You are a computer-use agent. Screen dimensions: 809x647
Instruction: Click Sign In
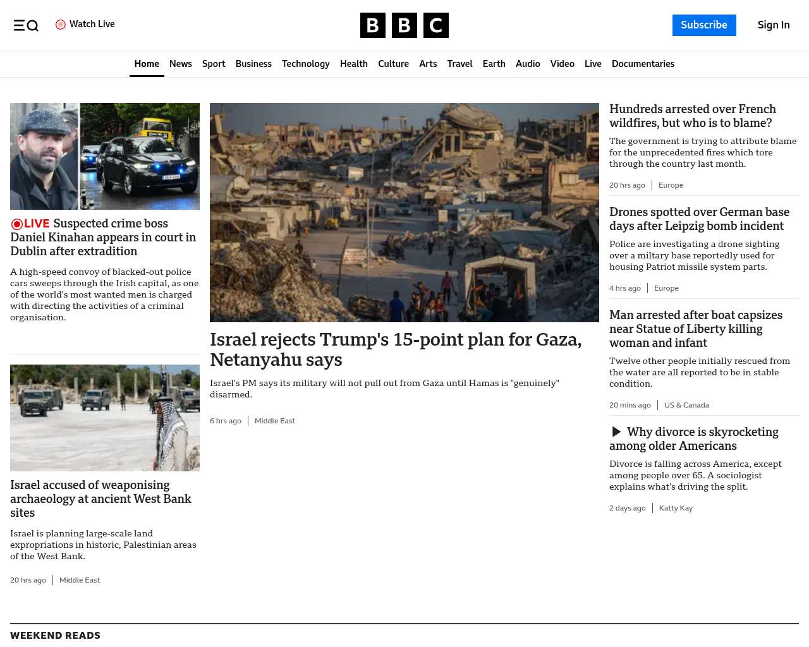tap(774, 25)
